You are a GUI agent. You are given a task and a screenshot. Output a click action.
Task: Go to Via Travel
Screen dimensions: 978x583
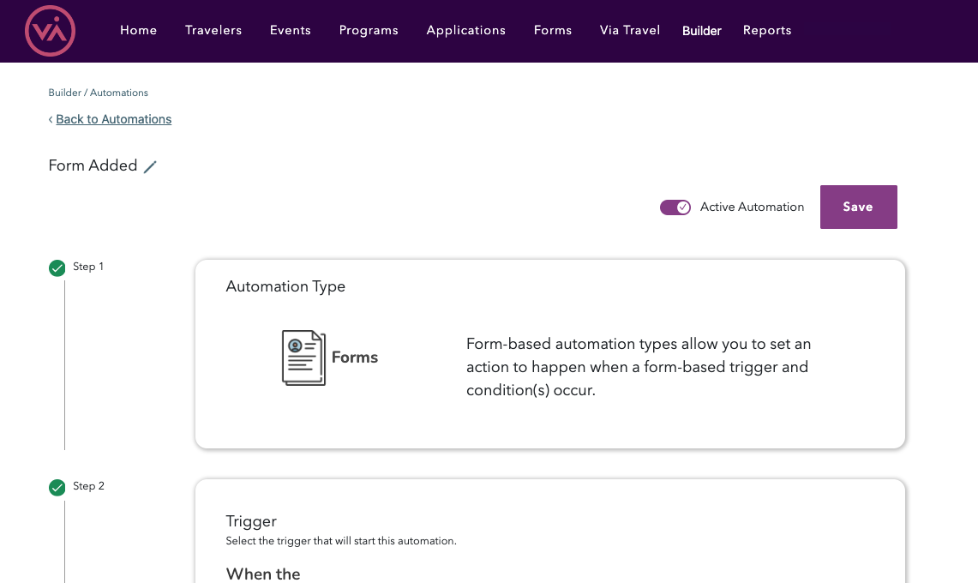629,30
